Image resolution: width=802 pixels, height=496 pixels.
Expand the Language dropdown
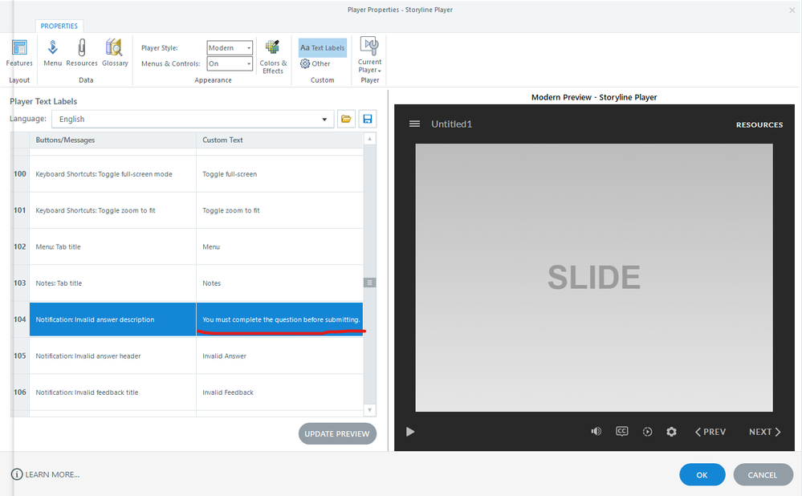(193, 120)
